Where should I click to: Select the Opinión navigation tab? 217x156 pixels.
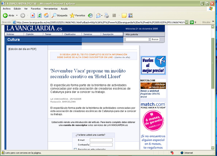(30, 34)
